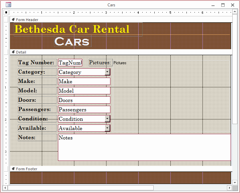The image size is (240, 193).
Task: Select the Cars heading label in the header
Action: click(73, 41)
